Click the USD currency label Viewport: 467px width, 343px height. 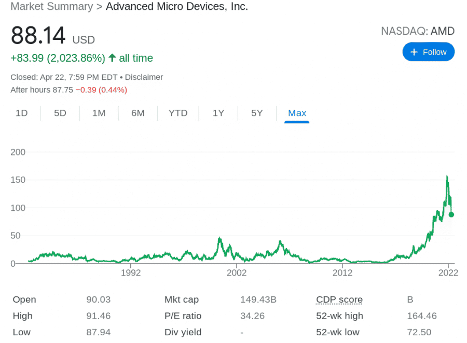click(84, 40)
